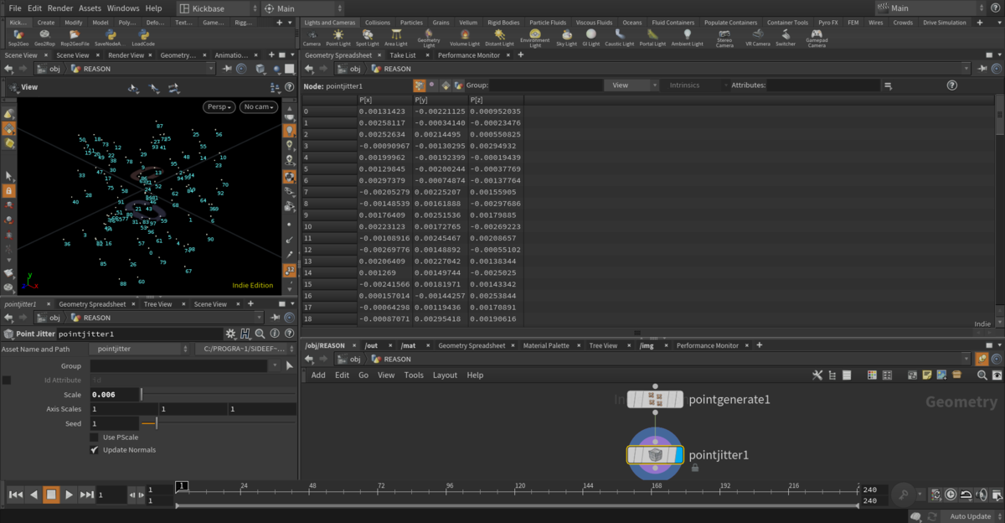The image size is (1005, 523).
Task: Click the SaveNodeA... Python shelf tool
Action: click(x=108, y=37)
